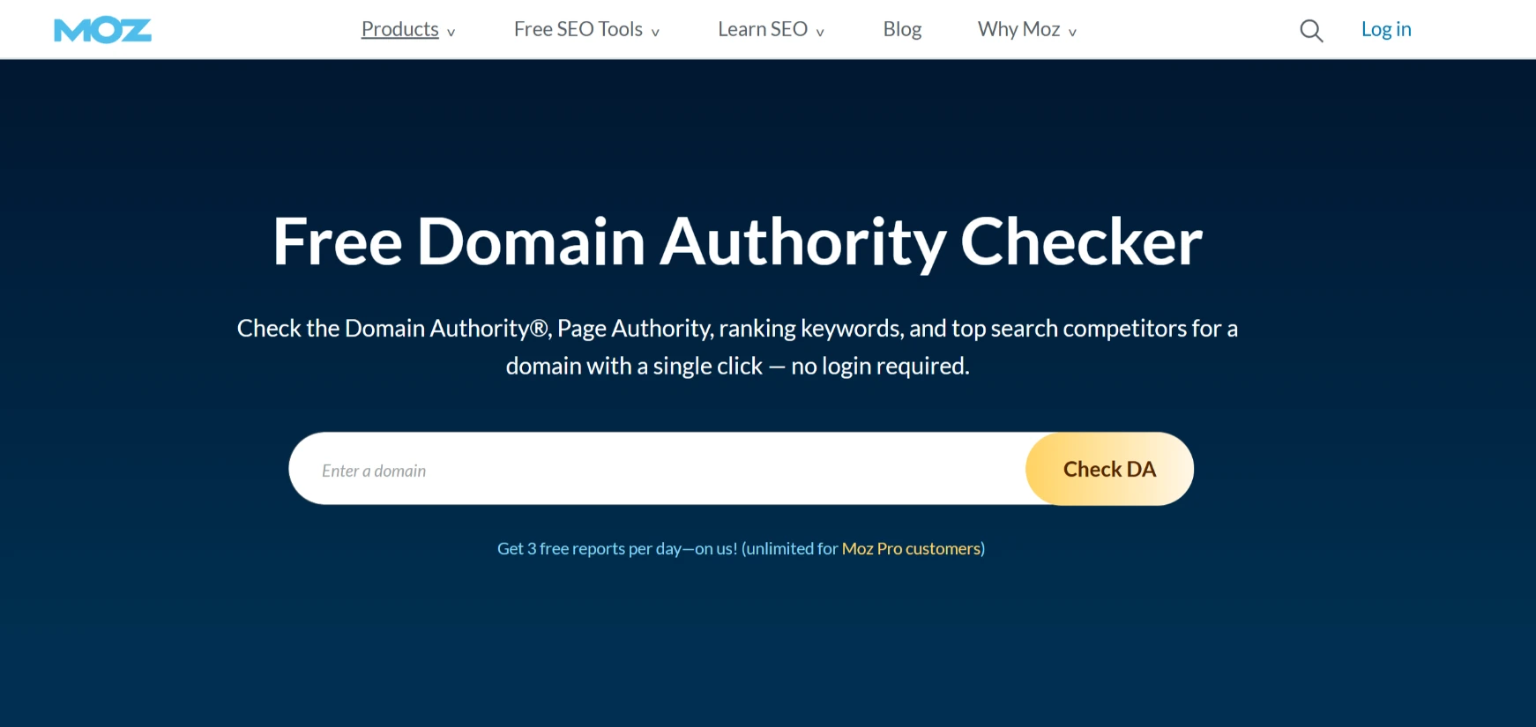The height and width of the screenshot is (727, 1536).
Task: Open the Why Moz menu
Action: pos(1018,29)
